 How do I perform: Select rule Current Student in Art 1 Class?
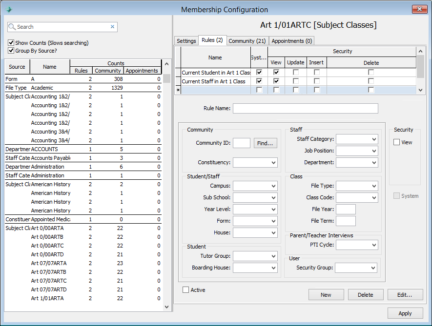pyautogui.click(x=216, y=73)
